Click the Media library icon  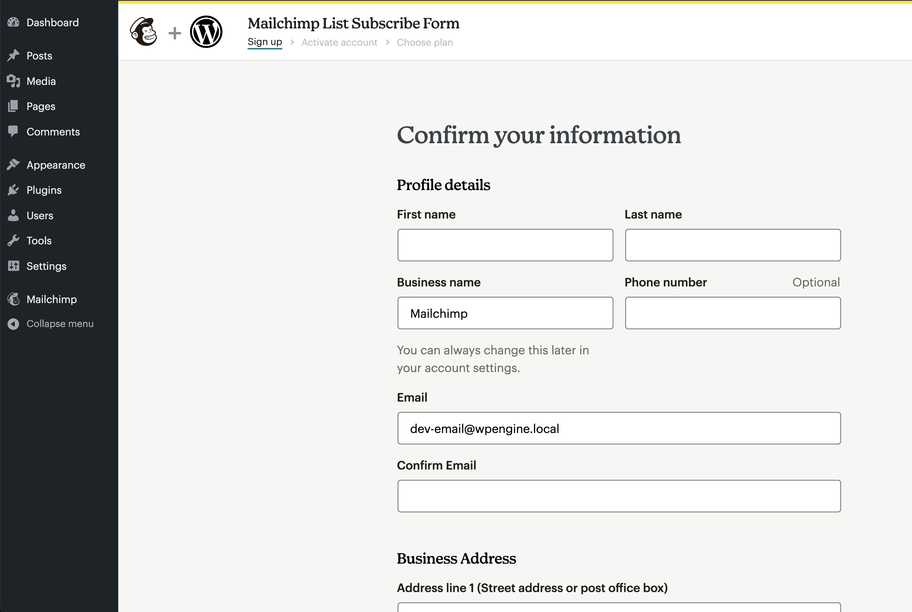pos(13,81)
